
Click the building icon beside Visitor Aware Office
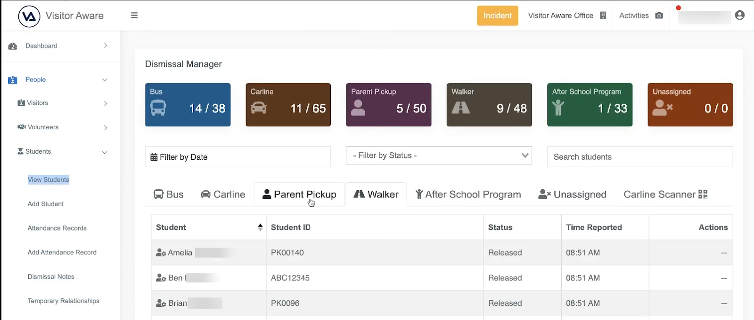[x=603, y=16]
